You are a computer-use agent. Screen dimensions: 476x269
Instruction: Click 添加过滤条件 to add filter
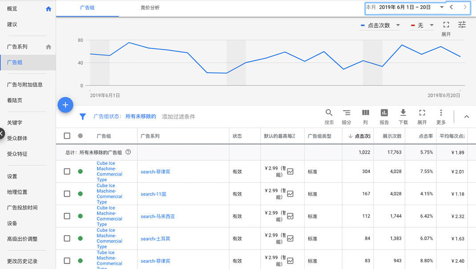[178, 117]
